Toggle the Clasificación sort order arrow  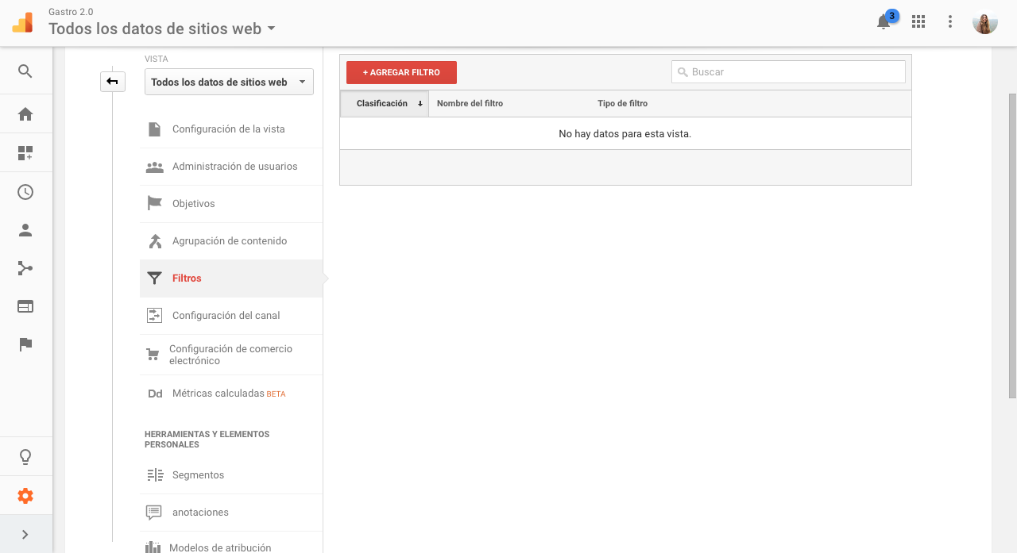tap(420, 103)
